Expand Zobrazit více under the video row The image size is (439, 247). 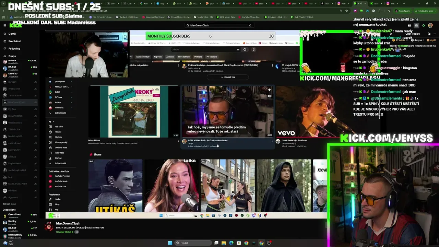(x=228, y=77)
